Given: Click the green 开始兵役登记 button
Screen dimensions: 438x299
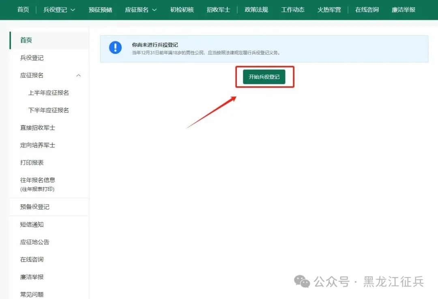Looking at the screenshot, I should [264, 76].
